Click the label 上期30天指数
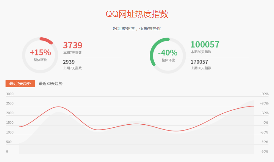 click(x=201, y=68)
